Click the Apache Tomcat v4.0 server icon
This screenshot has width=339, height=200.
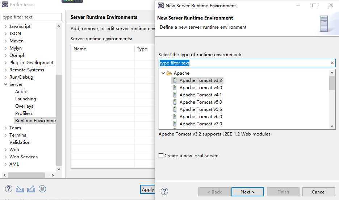click(175, 88)
